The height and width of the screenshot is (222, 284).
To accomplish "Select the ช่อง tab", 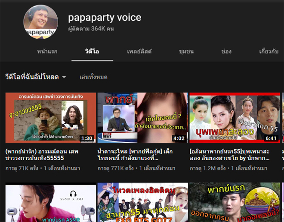I will pos(226,51).
